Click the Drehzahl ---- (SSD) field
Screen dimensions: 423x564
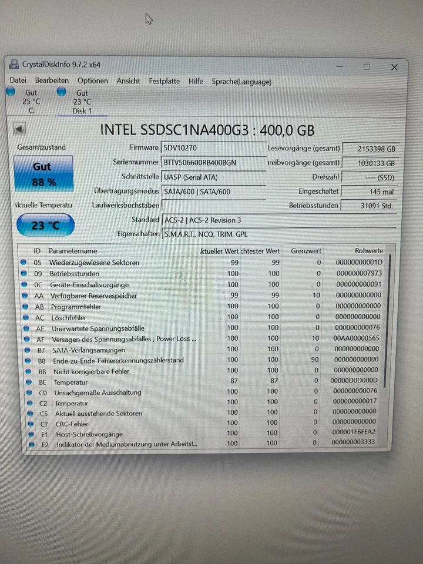click(x=370, y=177)
